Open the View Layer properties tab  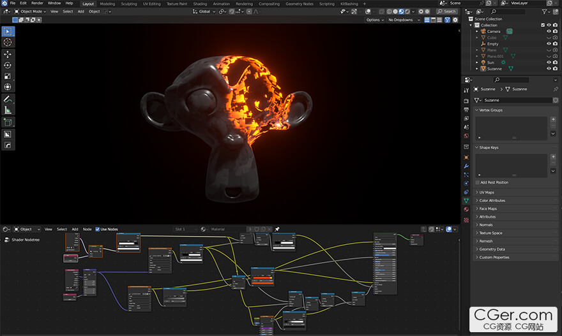[466, 118]
